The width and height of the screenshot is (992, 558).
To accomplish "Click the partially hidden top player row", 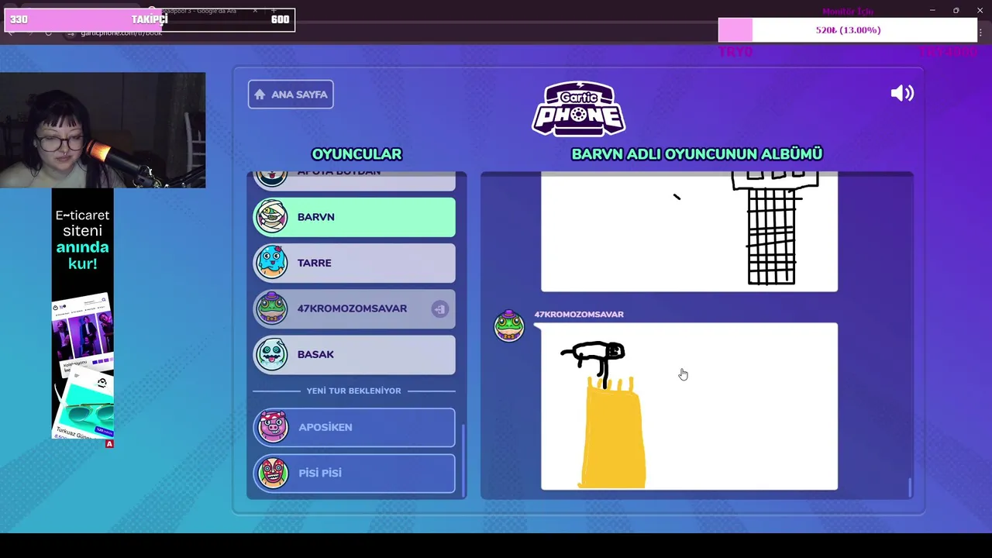I will point(355,181).
